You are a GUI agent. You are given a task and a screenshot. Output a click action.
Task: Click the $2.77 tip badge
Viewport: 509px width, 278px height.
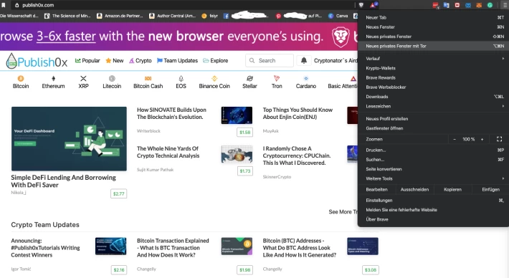coord(118,193)
